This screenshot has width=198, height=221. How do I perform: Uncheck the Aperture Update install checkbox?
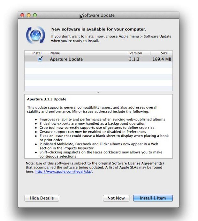[x=40, y=59]
